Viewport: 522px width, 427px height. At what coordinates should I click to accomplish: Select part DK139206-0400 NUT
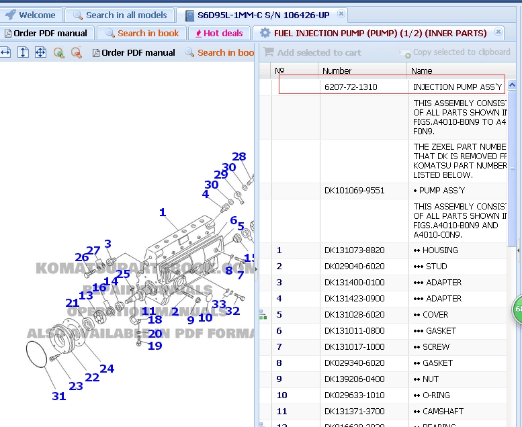coord(383,379)
